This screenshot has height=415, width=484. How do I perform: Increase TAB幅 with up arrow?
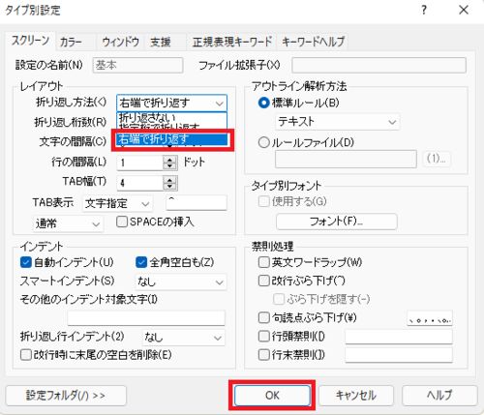[169, 179]
